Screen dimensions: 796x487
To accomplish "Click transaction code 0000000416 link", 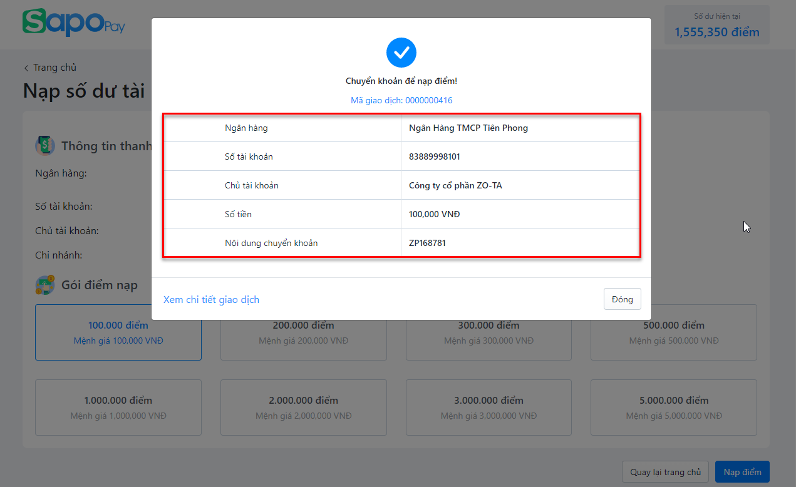I will (x=401, y=100).
